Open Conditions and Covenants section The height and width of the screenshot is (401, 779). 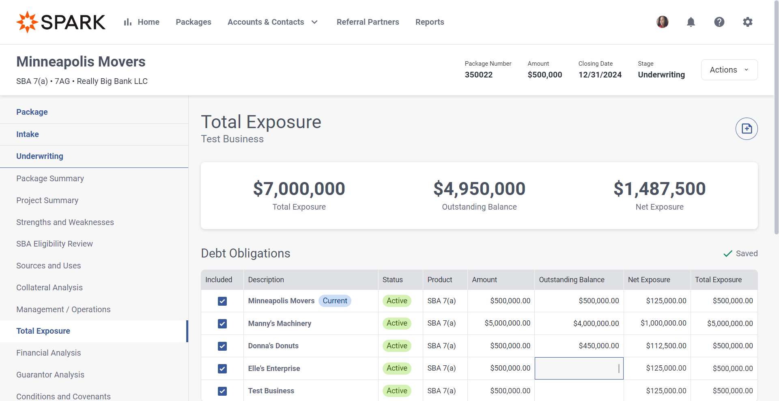[63, 396]
